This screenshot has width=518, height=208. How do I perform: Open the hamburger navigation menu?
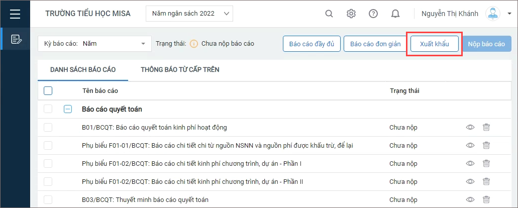[15, 14]
